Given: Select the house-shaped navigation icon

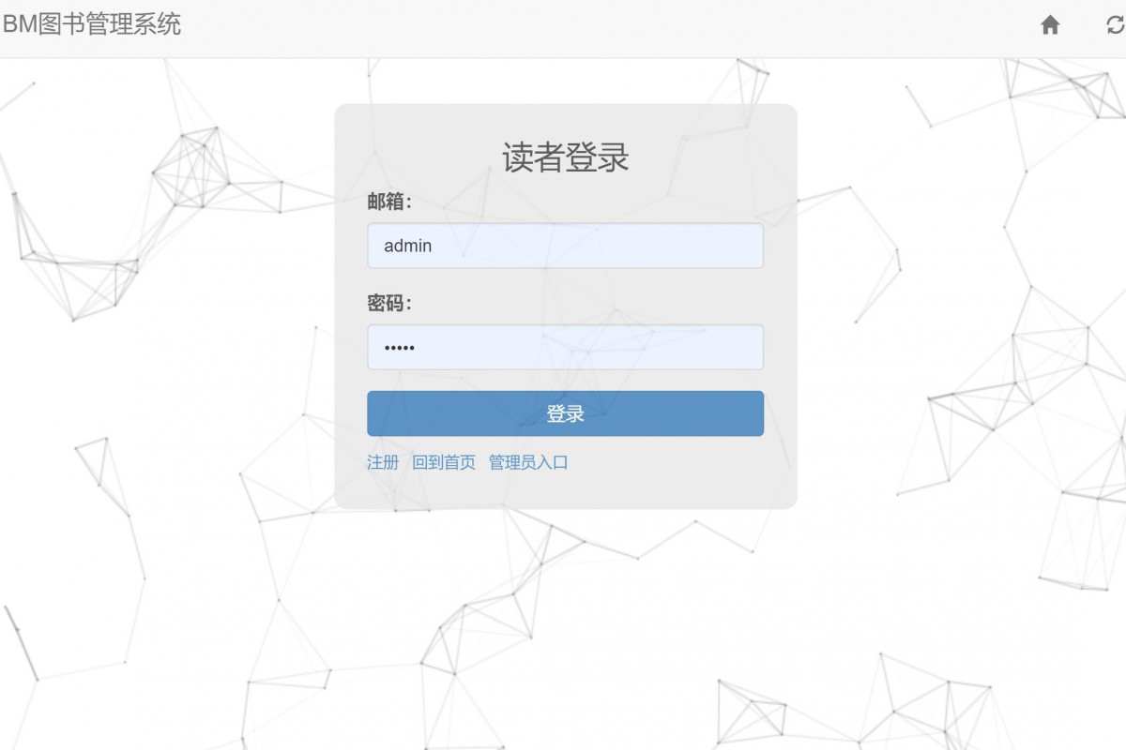Looking at the screenshot, I should tap(1050, 25).
